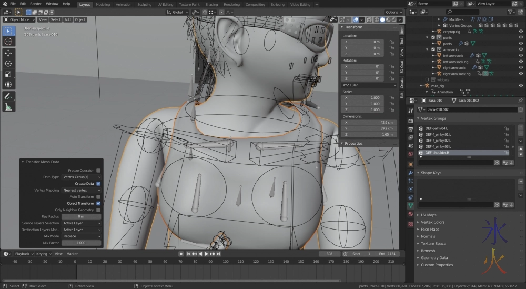Choose the Scale tool

point(8,74)
